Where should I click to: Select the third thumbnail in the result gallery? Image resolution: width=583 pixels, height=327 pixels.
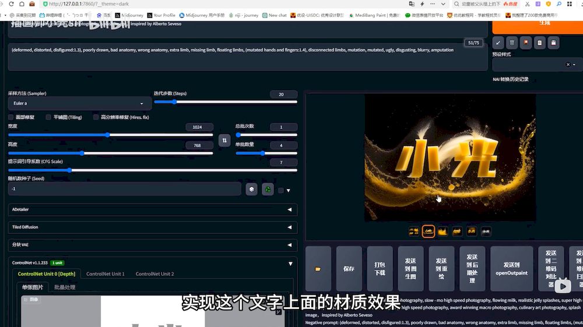pyautogui.click(x=442, y=232)
